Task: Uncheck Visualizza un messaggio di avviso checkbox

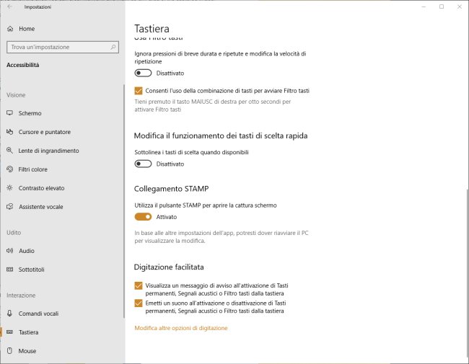Action: click(139, 285)
